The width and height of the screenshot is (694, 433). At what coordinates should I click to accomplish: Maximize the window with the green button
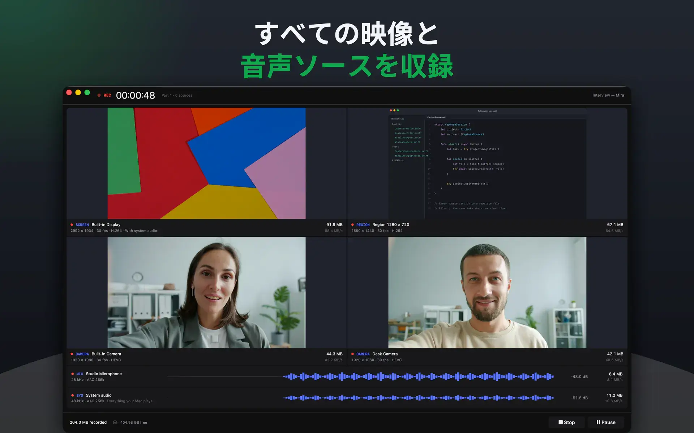[x=87, y=92]
